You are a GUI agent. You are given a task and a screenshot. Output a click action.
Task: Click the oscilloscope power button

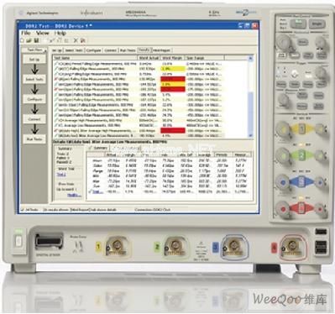(x=18, y=241)
